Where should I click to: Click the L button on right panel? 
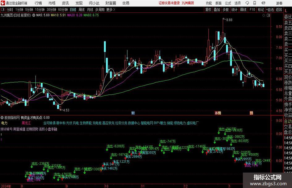(x=286, y=11)
